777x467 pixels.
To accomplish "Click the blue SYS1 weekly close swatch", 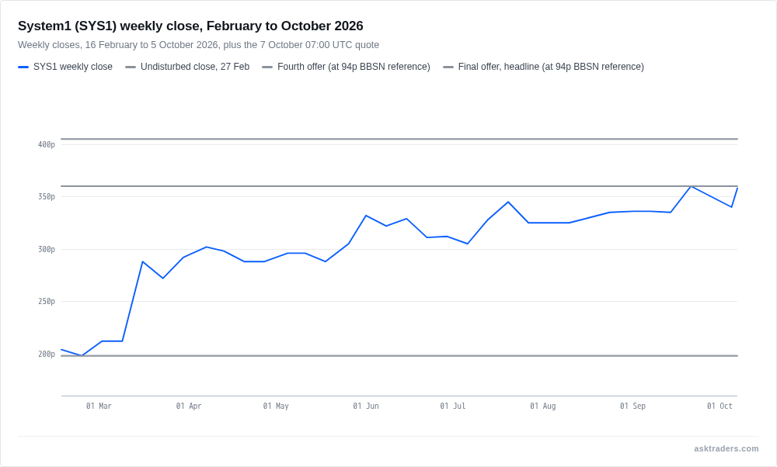I will [x=23, y=67].
